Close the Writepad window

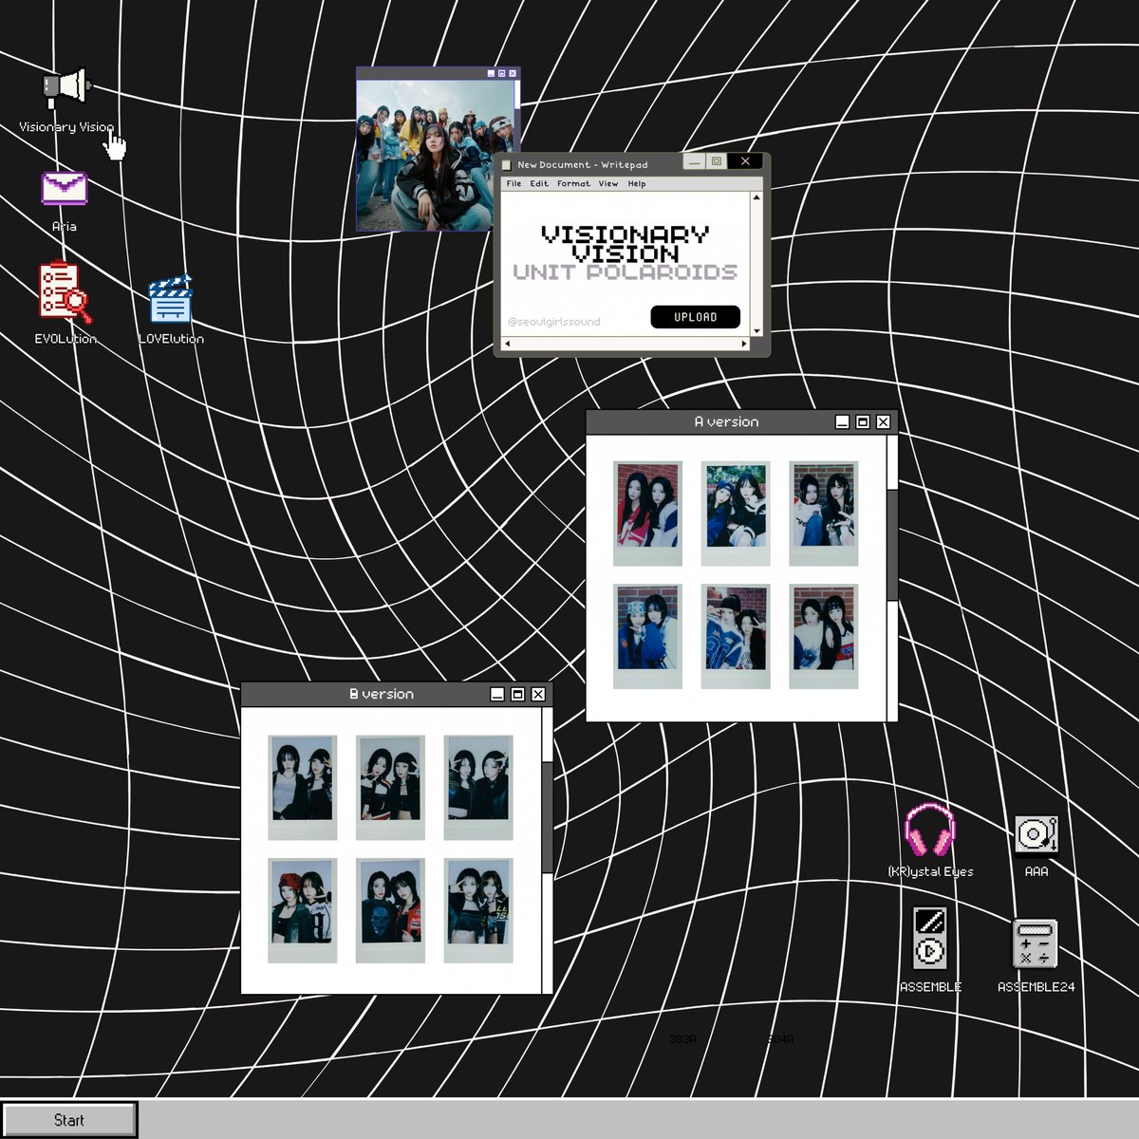coord(745,161)
